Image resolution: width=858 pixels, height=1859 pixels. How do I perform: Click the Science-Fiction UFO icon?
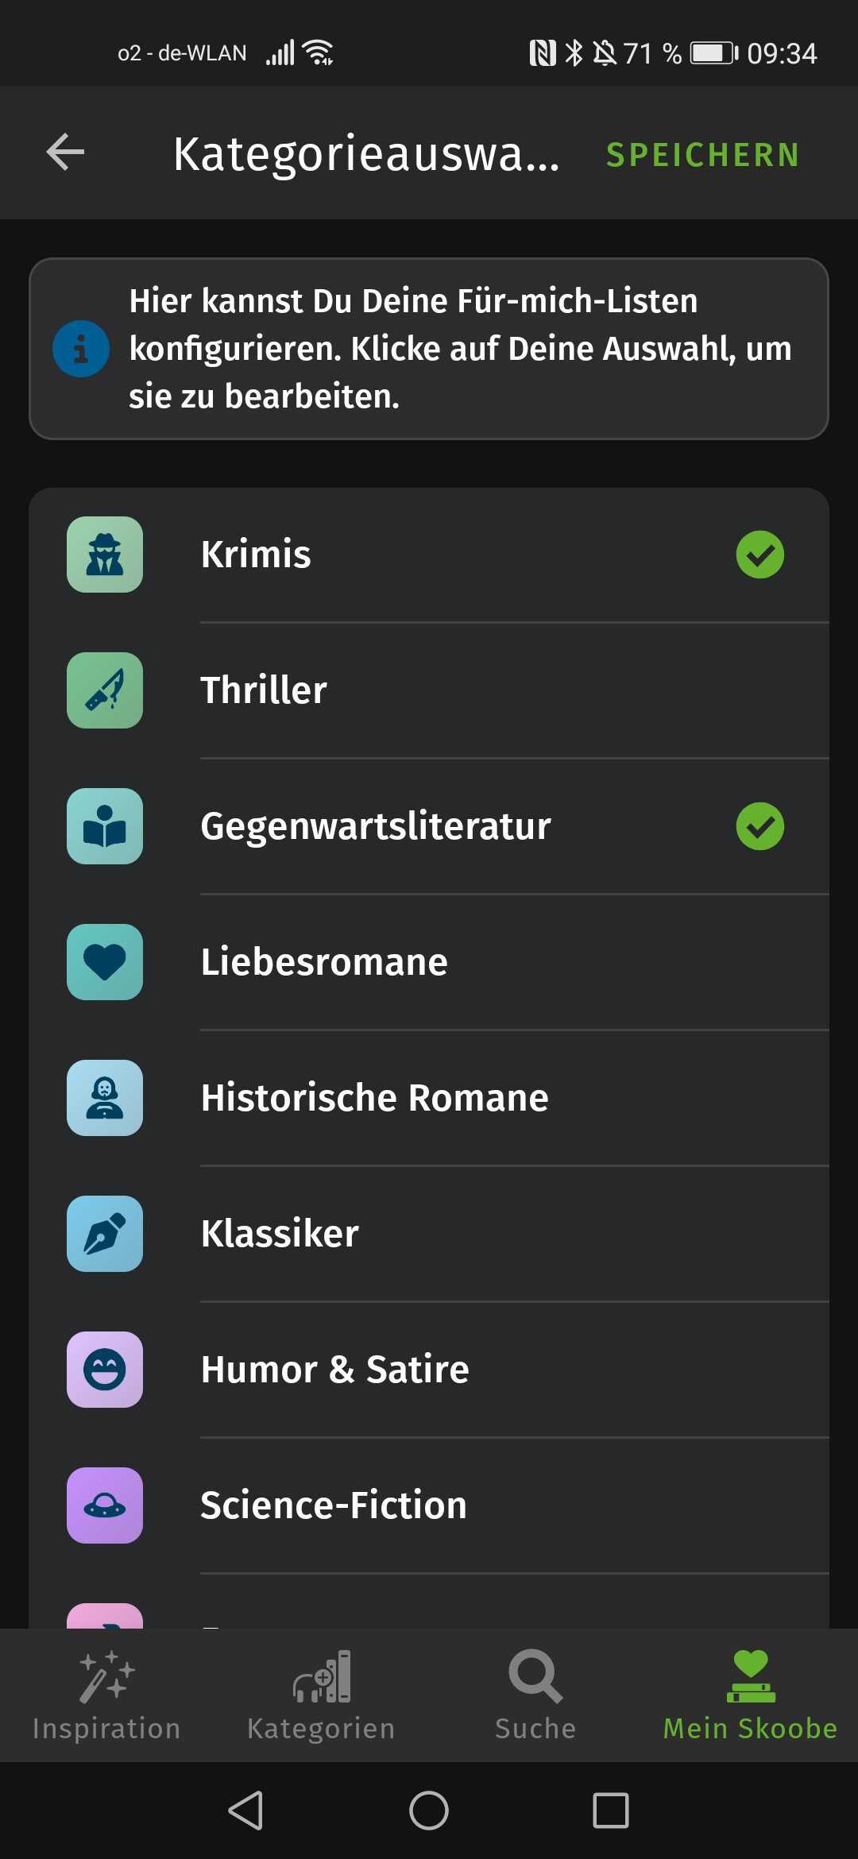point(105,1505)
